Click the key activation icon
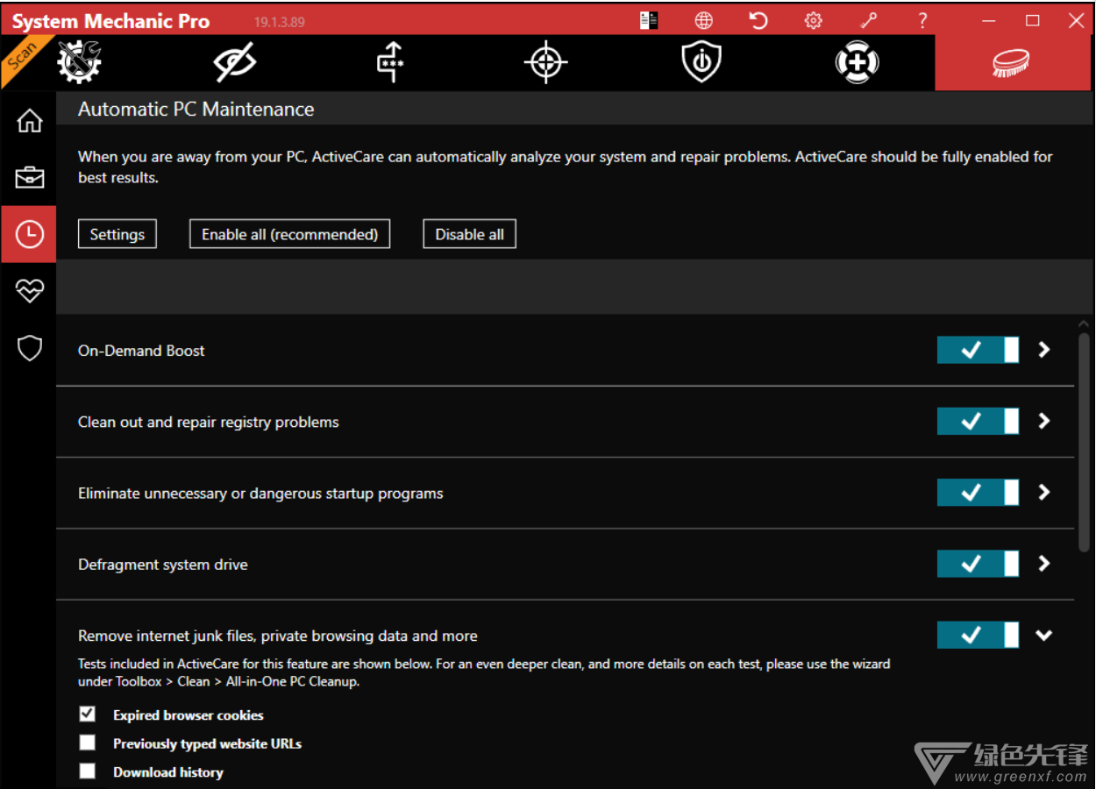The width and height of the screenshot is (1096, 789). pyautogui.click(x=868, y=20)
